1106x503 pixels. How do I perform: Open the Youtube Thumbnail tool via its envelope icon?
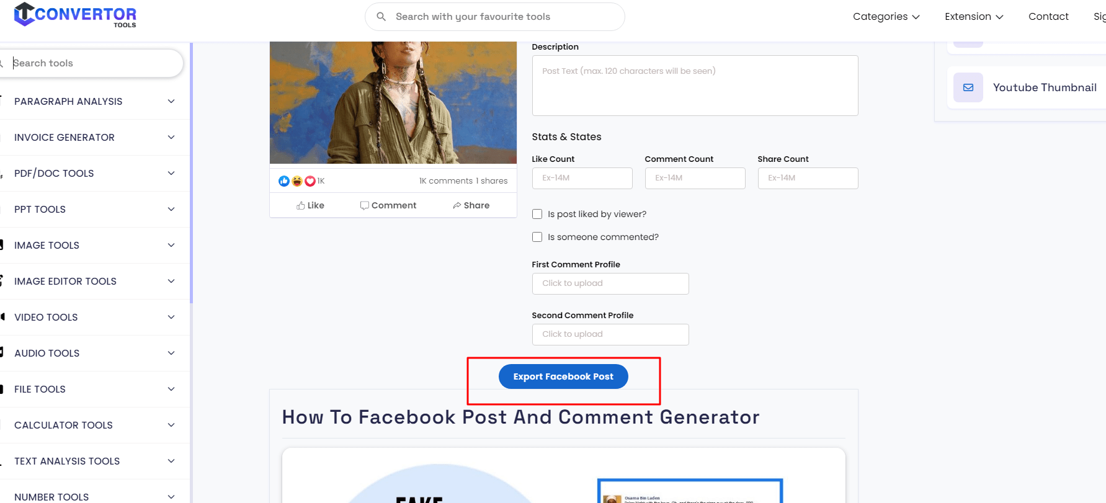point(968,87)
